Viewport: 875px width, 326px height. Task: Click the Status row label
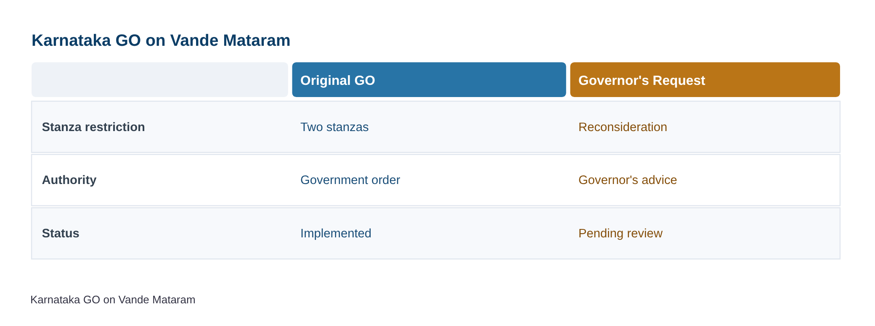coord(61,233)
